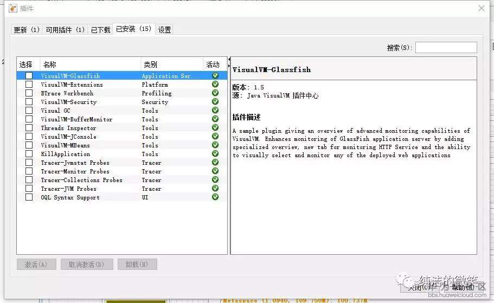Viewport: 494px width, 303px height.
Task: Select the 'KillApplication' plugin name
Action: pos(66,154)
